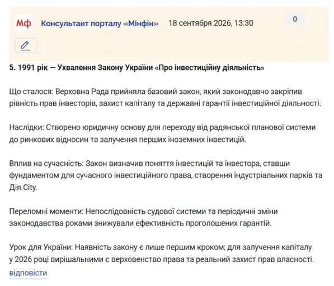
Task: Click the відповісти reply link
Action: tap(28, 273)
